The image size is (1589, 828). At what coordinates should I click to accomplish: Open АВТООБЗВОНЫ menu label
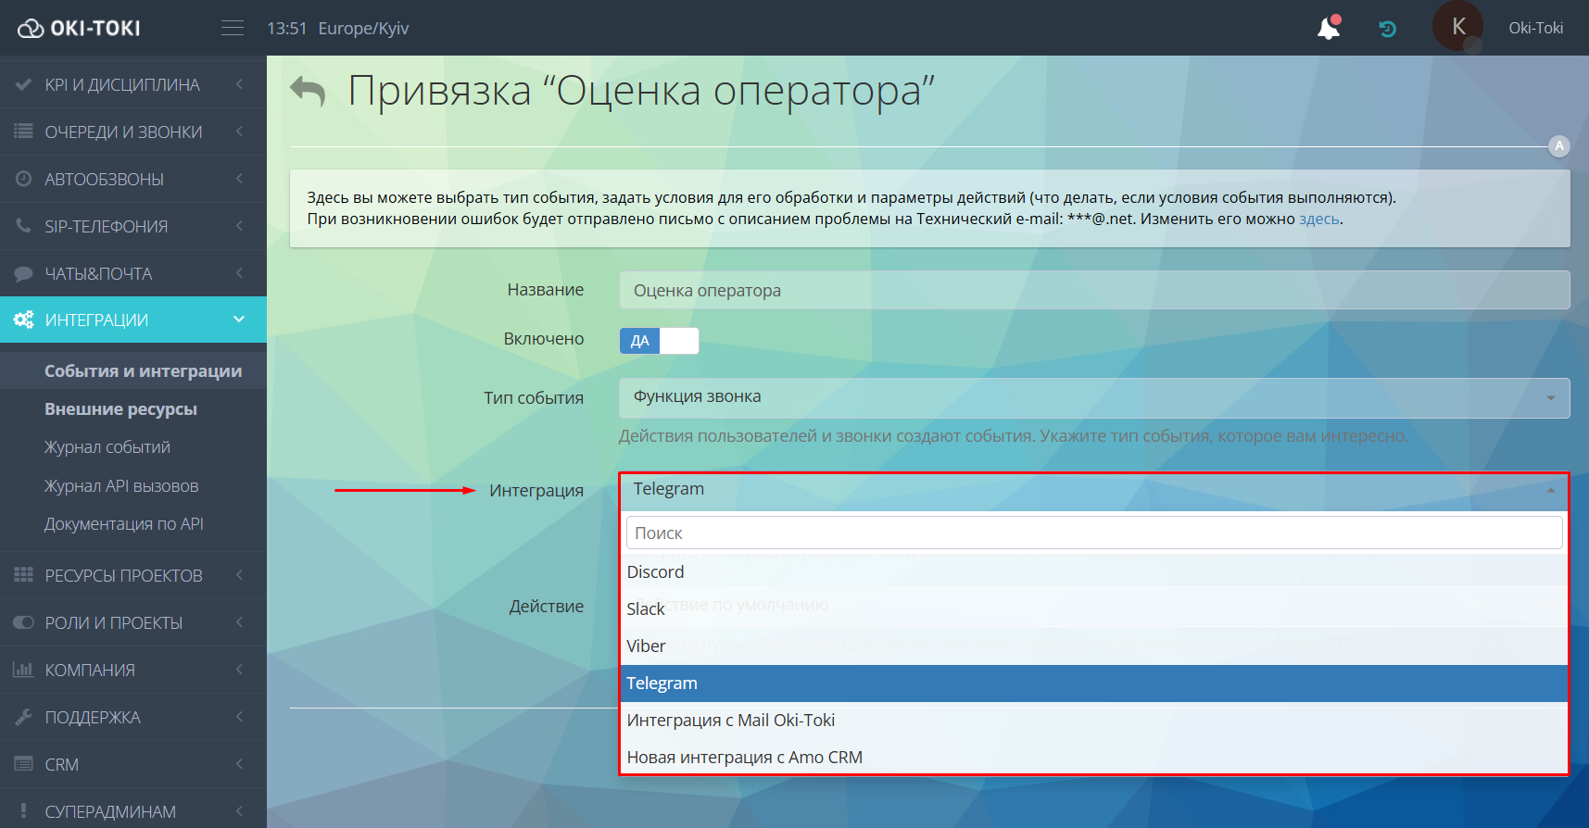pyautogui.click(x=105, y=180)
